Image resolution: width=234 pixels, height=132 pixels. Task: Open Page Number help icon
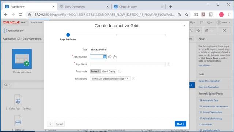110,57
